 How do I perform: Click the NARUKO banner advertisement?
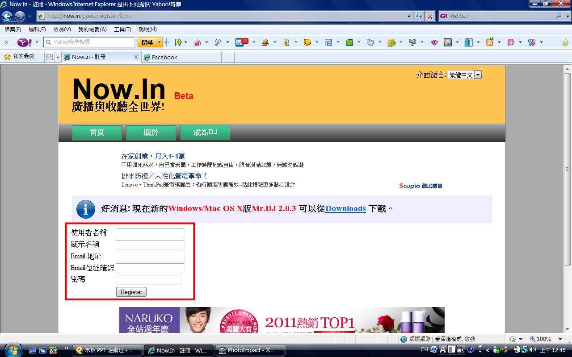click(x=282, y=320)
